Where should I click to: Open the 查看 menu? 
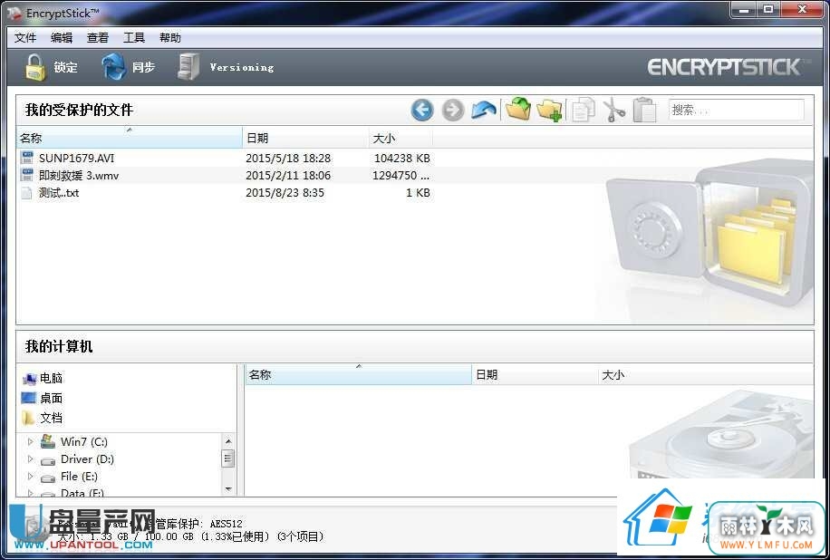point(97,37)
